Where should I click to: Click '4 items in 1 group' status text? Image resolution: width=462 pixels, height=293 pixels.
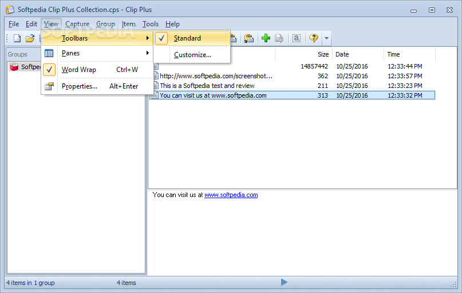(31, 283)
